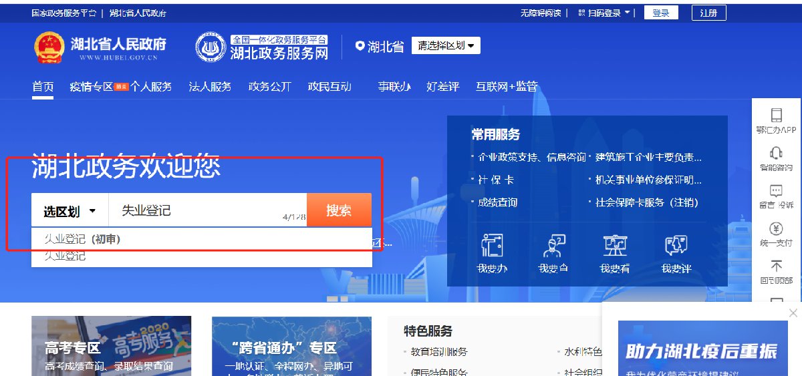Open the 我要办 service icon
The width and height of the screenshot is (802, 376).
point(492,246)
